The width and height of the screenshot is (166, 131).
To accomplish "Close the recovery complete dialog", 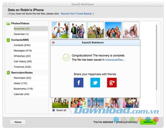I will coord(53,43).
